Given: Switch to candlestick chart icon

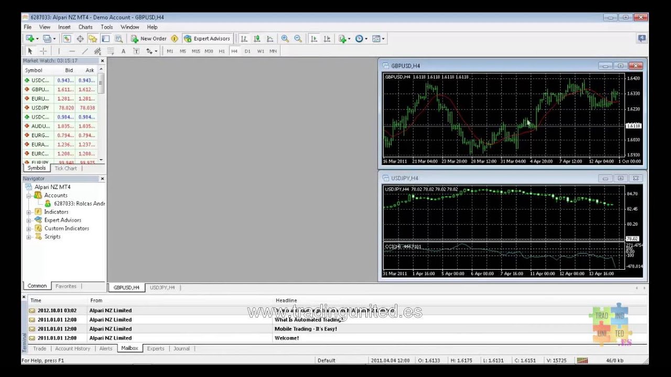Looking at the screenshot, I should click(257, 38).
